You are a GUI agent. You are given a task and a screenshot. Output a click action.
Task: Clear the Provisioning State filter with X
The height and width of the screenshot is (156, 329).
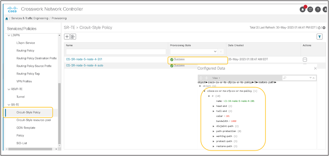pyautogui.click(x=221, y=51)
